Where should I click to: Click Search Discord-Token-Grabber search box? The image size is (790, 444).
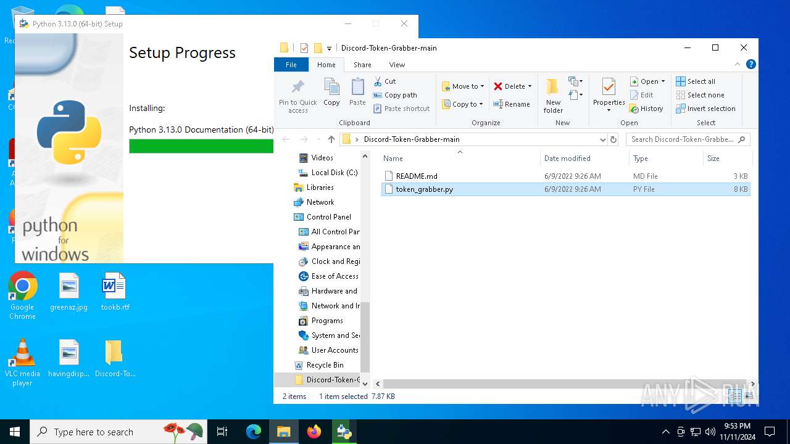point(688,139)
